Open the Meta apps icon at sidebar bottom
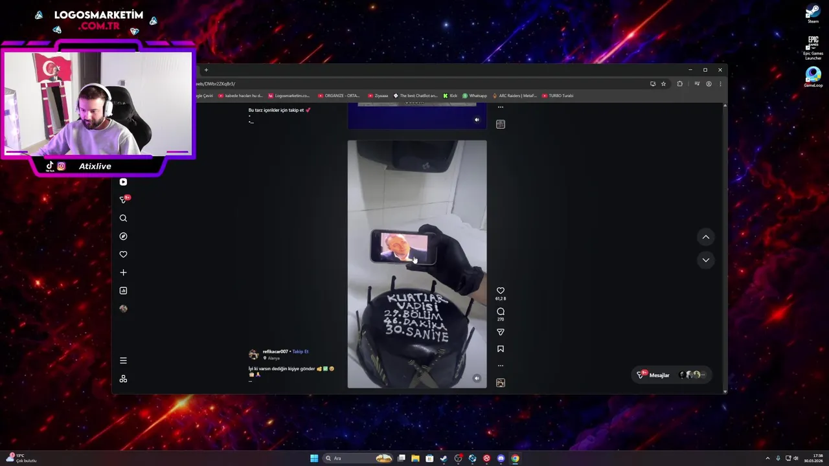 (x=123, y=379)
